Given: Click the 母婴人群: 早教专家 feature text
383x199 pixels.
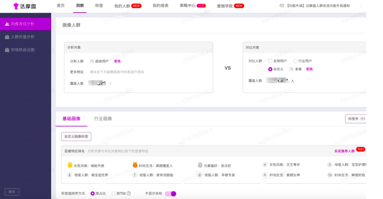Looking at the screenshot, I should click(x=220, y=175).
